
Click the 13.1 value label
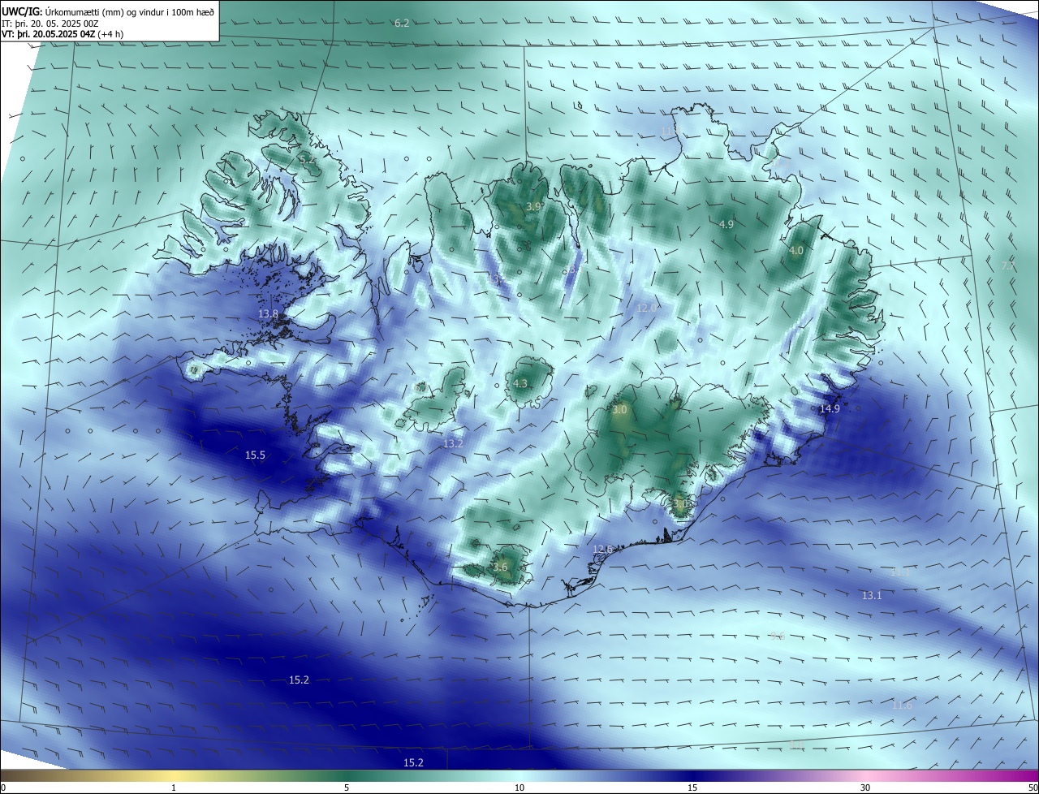(872, 595)
